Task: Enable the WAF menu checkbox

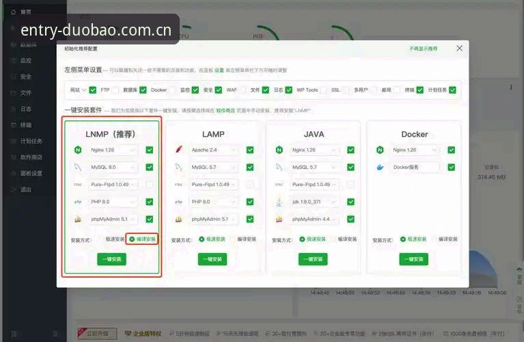Action: 243,90
